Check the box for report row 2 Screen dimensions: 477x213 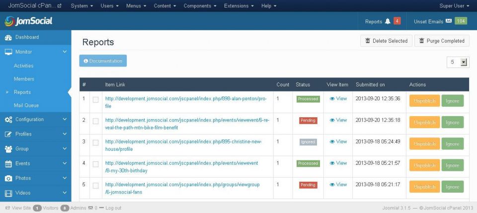click(x=95, y=121)
